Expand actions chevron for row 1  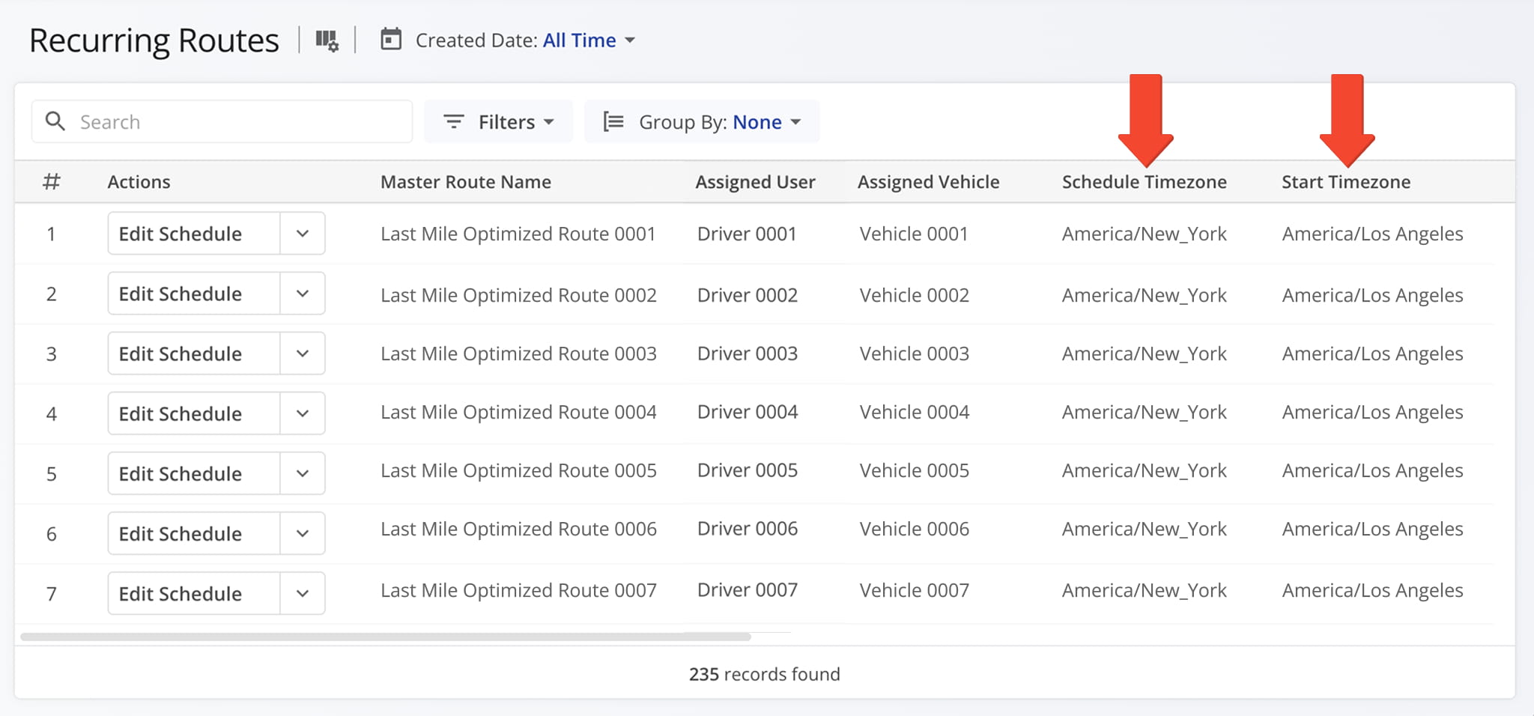pos(303,234)
